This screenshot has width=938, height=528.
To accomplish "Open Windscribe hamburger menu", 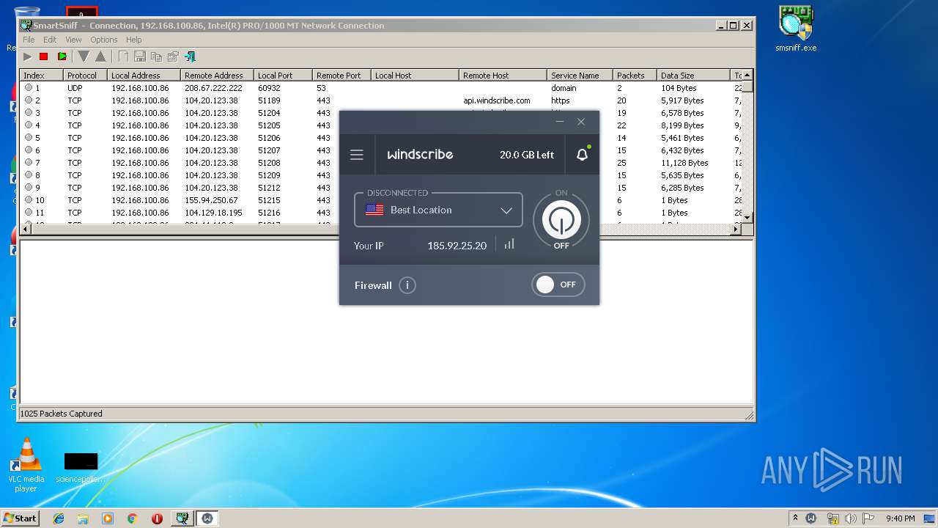I will [357, 155].
